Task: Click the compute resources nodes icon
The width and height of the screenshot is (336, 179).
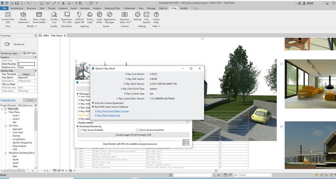Action: (186, 142)
